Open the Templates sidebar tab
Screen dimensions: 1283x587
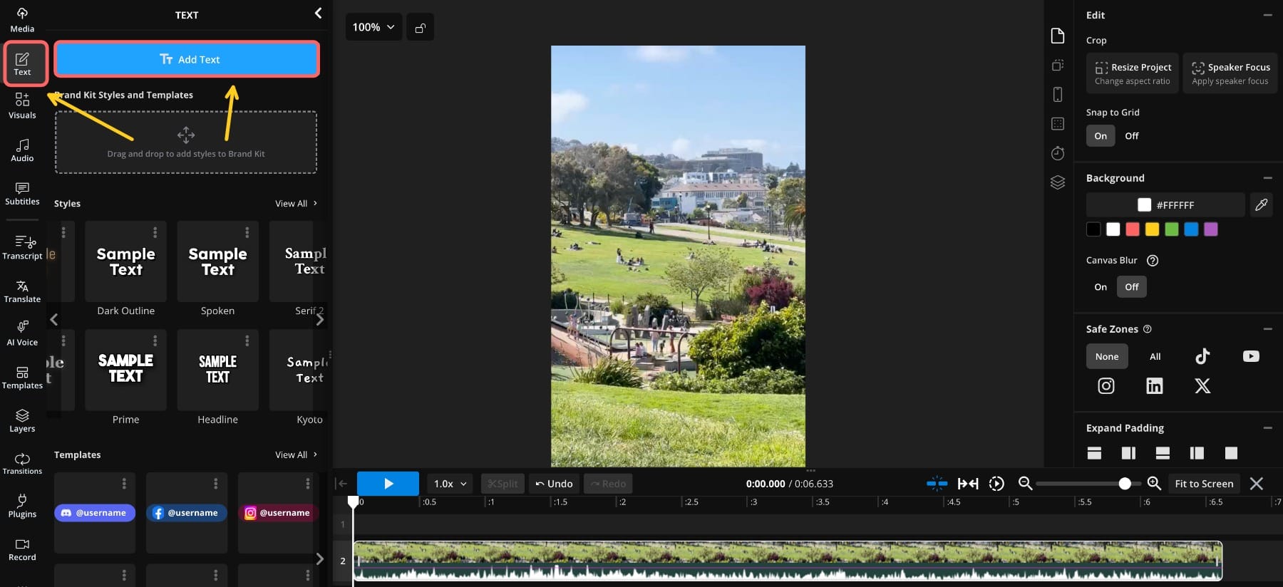point(22,378)
